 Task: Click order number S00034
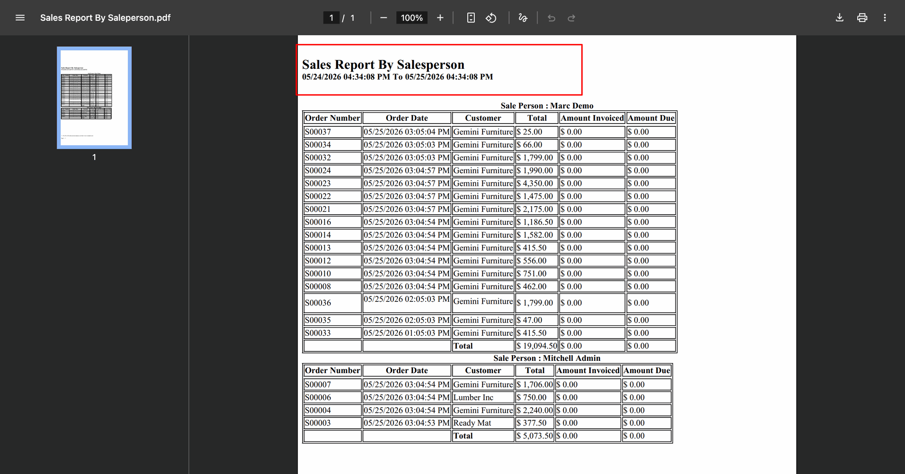318,145
